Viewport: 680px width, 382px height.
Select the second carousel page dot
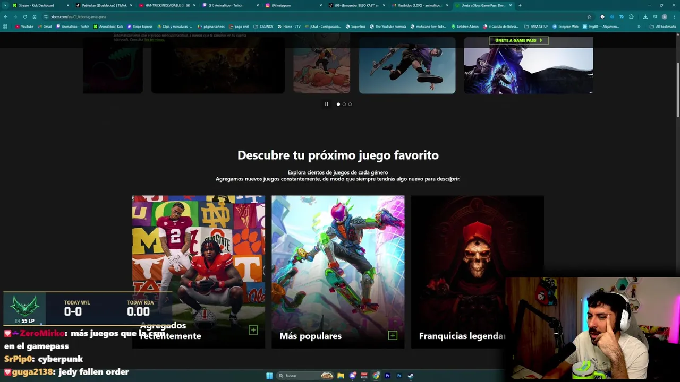point(344,104)
